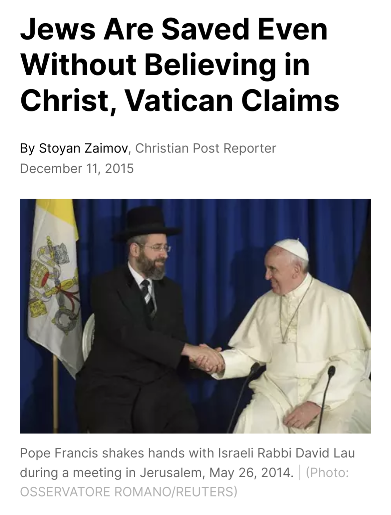Click the photo caption mentioning Rabbi David Lau
Image resolution: width=391 pixels, height=515 pixels.
[x=187, y=463]
